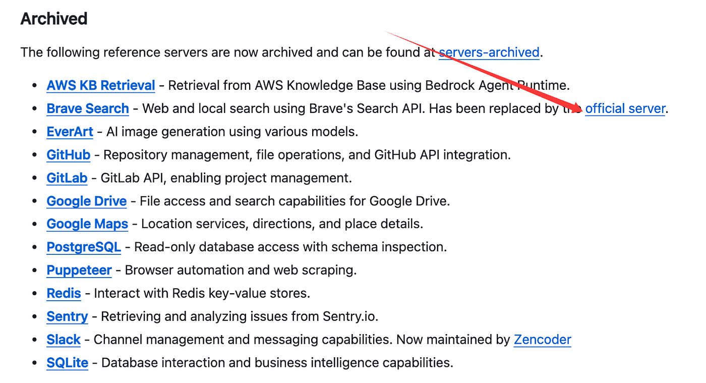706x383 pixels.
Task: Click the Slack server link
Action: (x=64, y=340)
